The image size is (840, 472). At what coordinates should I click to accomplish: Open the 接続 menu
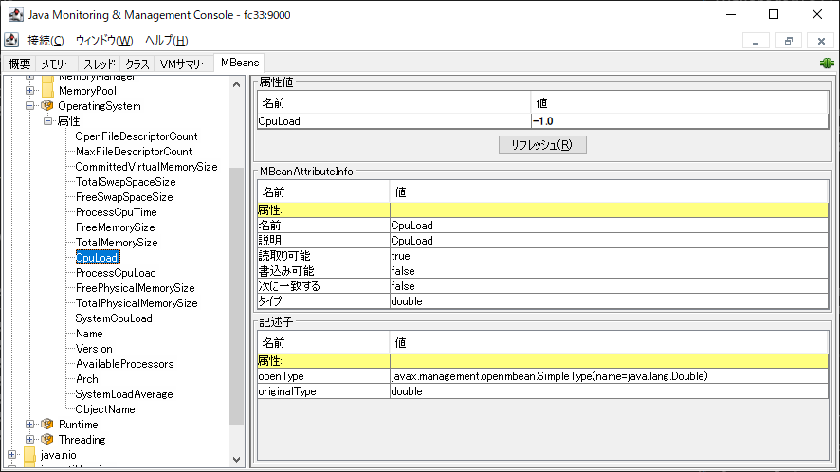click(46, 41)
